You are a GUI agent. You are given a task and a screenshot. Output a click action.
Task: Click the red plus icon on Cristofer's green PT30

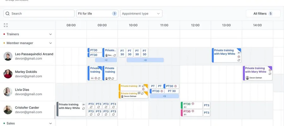193,104
